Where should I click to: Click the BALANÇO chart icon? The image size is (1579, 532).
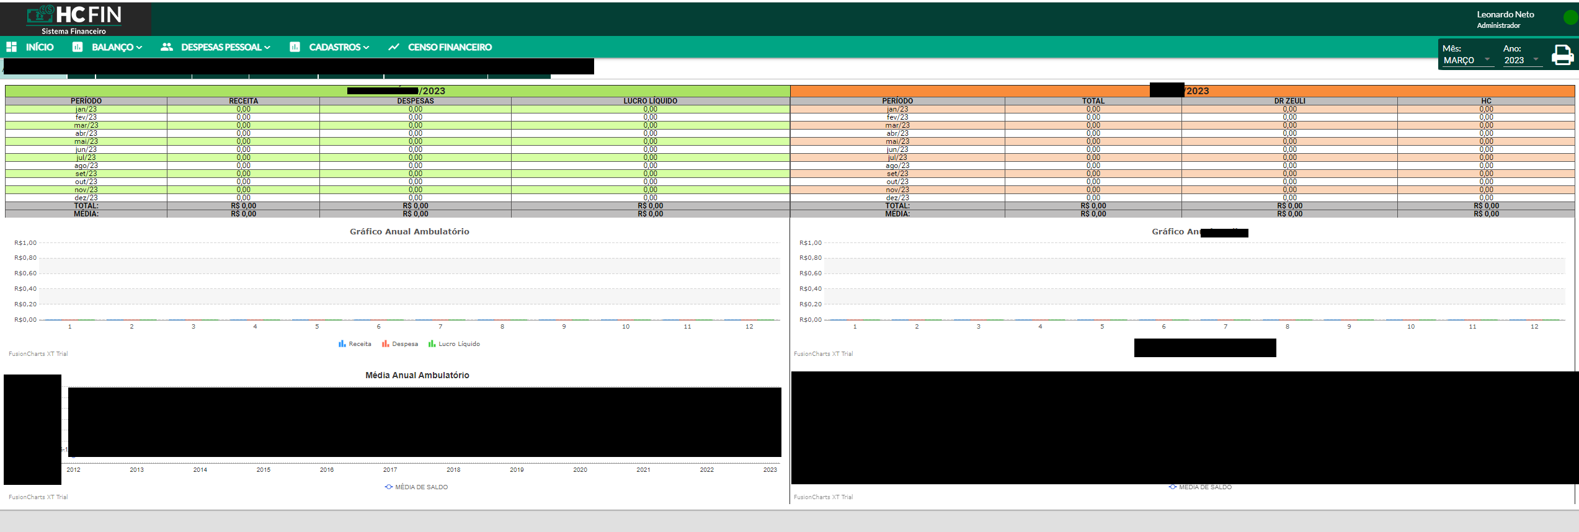point(78,47)
